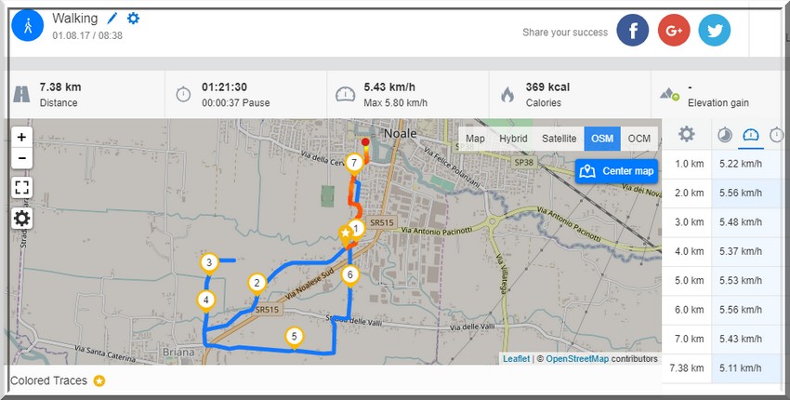790x400 pixels.
Task: Open activity settings gear next to Walking
Action: (133, 19)
